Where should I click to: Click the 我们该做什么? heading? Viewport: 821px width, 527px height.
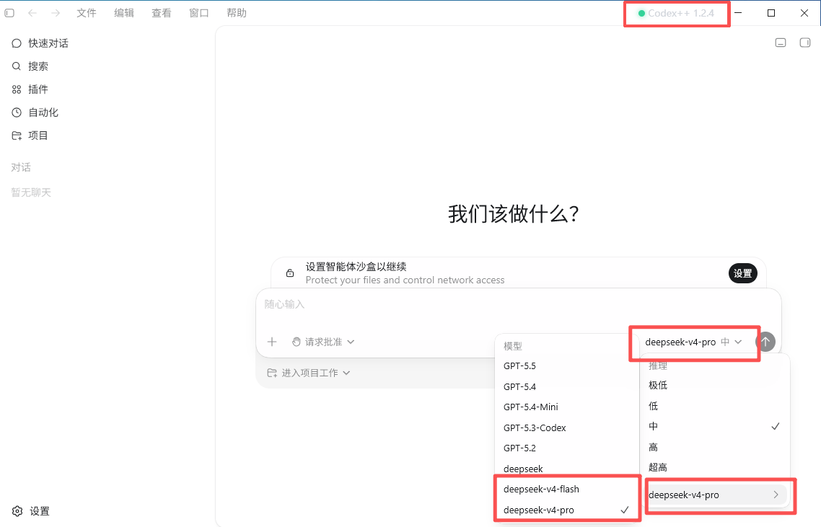(514, 214)
